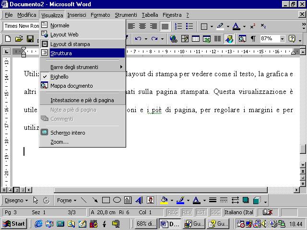
Task: Click the subscript button
Action: pyautogui.click(x=263, y=26)
